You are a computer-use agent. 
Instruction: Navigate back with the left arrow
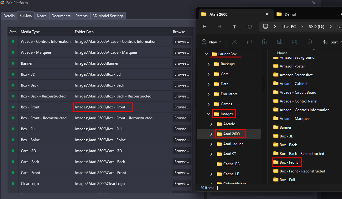coord(205,27)
